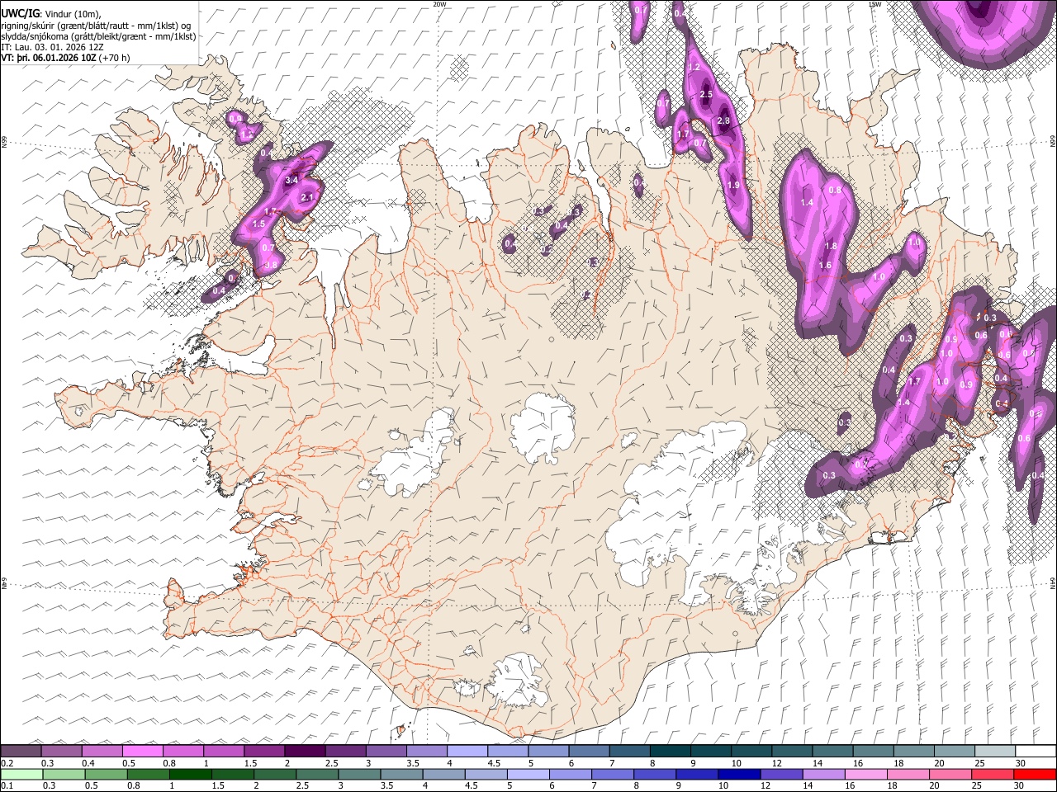Click the 1.8 precipitation value in the northeast

(832, 246)
